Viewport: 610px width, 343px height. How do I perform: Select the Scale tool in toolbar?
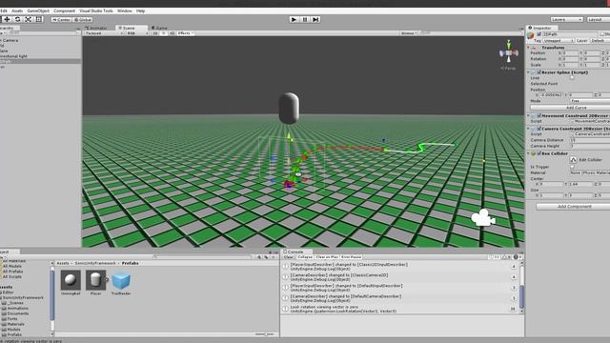point(29,19)
